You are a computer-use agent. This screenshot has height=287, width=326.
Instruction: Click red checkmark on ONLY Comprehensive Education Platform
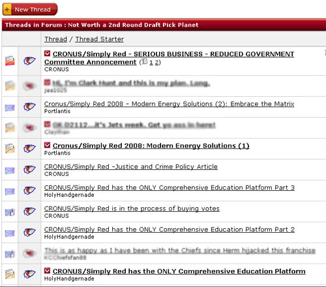47,271
